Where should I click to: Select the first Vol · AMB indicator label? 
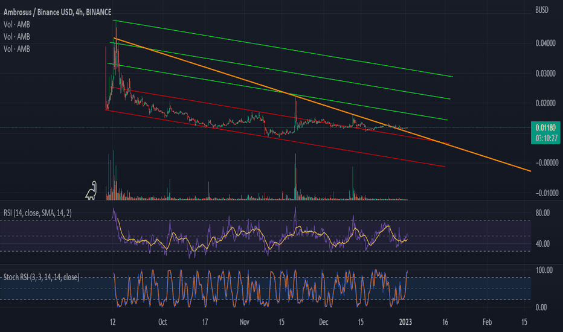click(17, 24)
